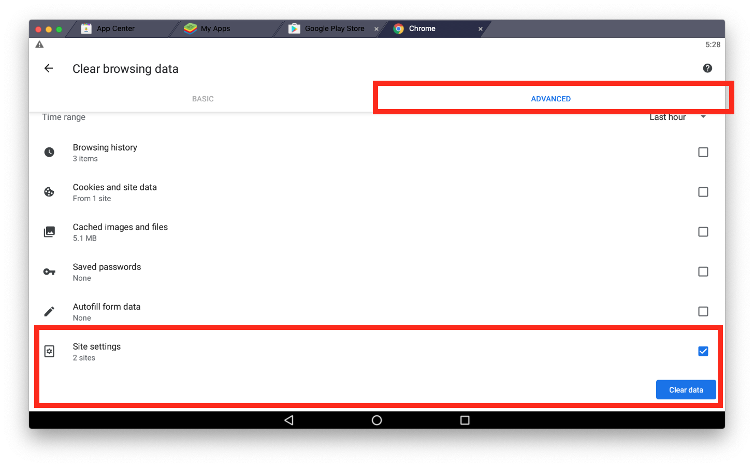Switch to the BASIC tab

pos(202,99)
